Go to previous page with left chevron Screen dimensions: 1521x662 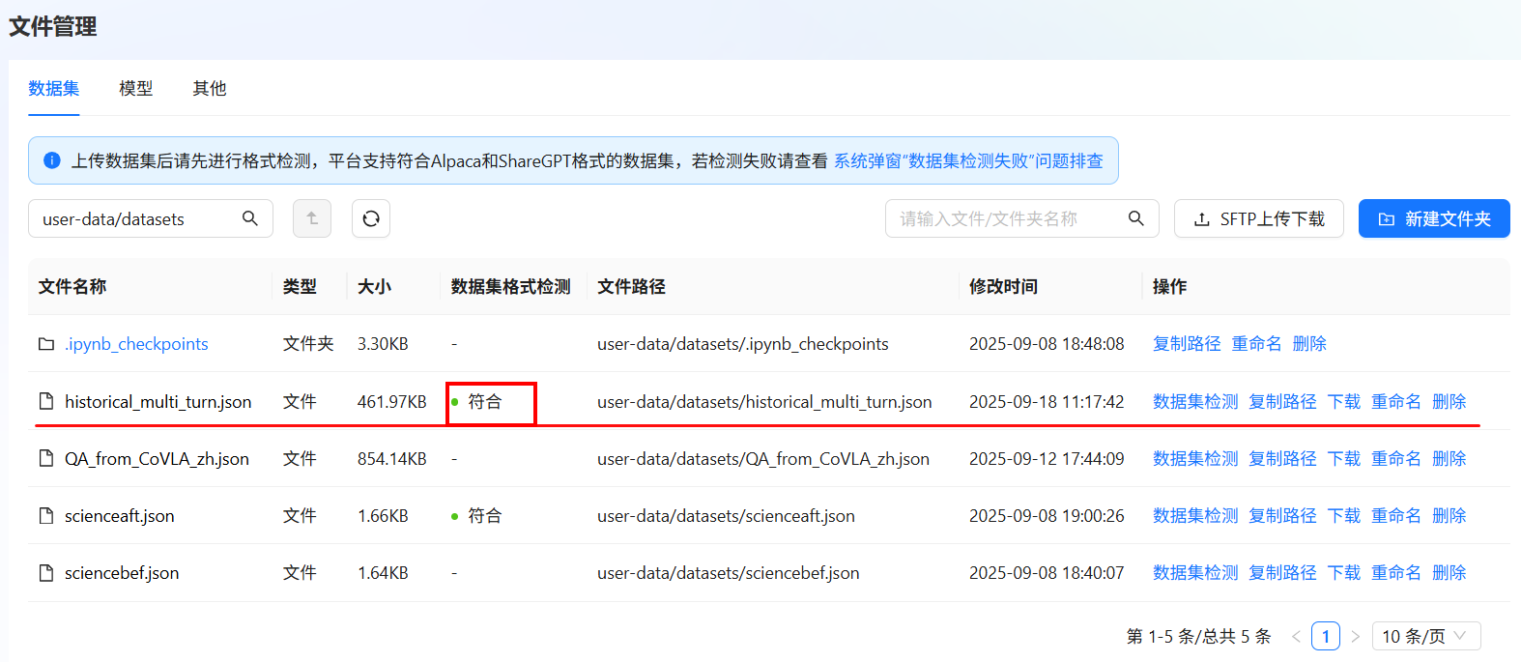tap(1296, 636)
